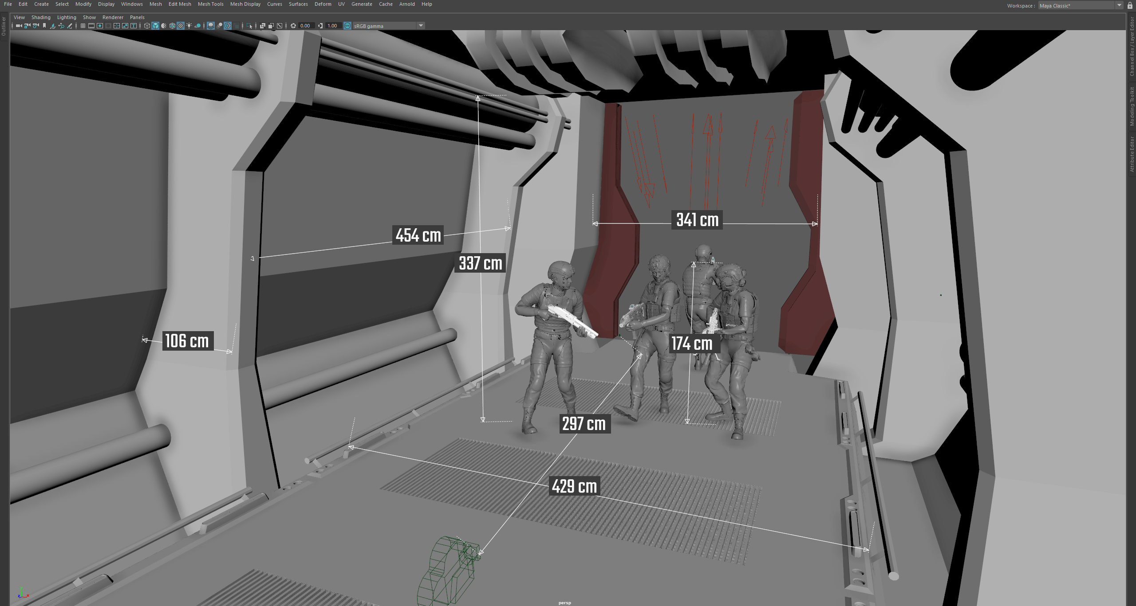The width and height of the screenshot is (1136, 606).
Task: Click the camera bookmarks icon
Action: tap(44, 26)
